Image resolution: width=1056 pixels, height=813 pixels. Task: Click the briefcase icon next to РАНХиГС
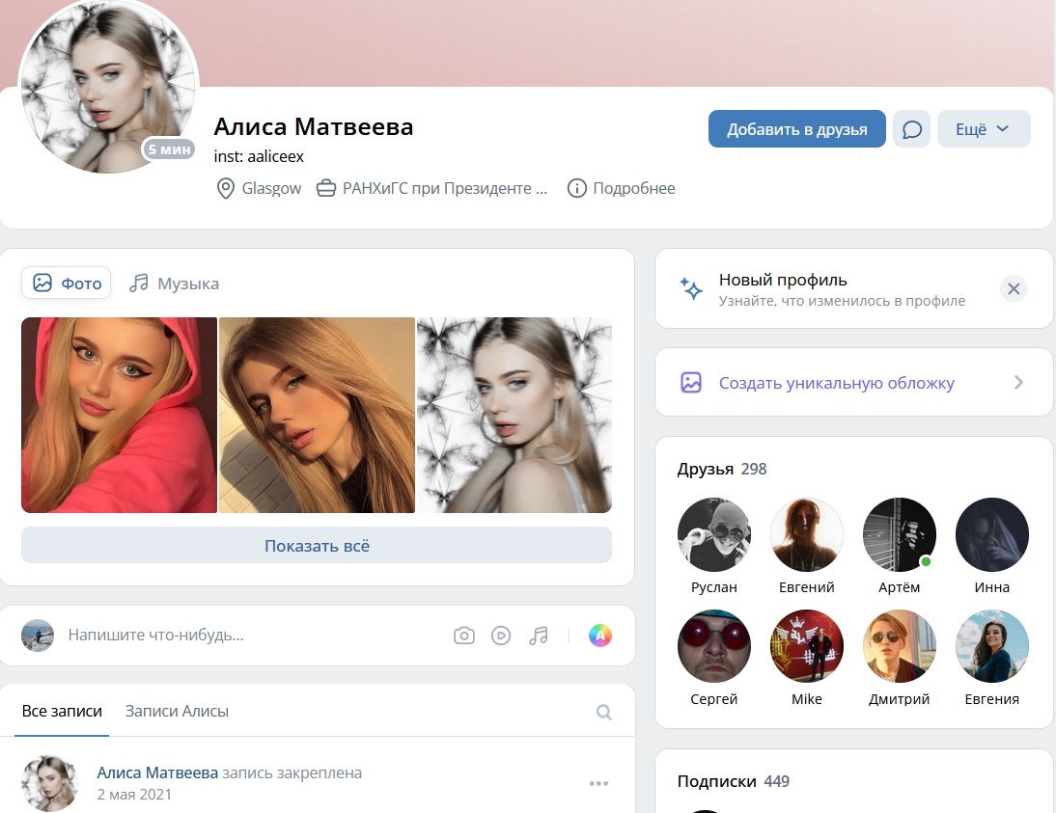326,188
